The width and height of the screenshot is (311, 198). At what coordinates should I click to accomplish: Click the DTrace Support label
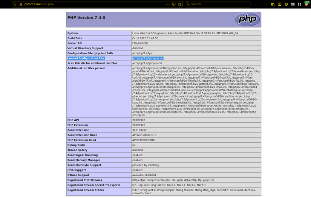(78, 175)
